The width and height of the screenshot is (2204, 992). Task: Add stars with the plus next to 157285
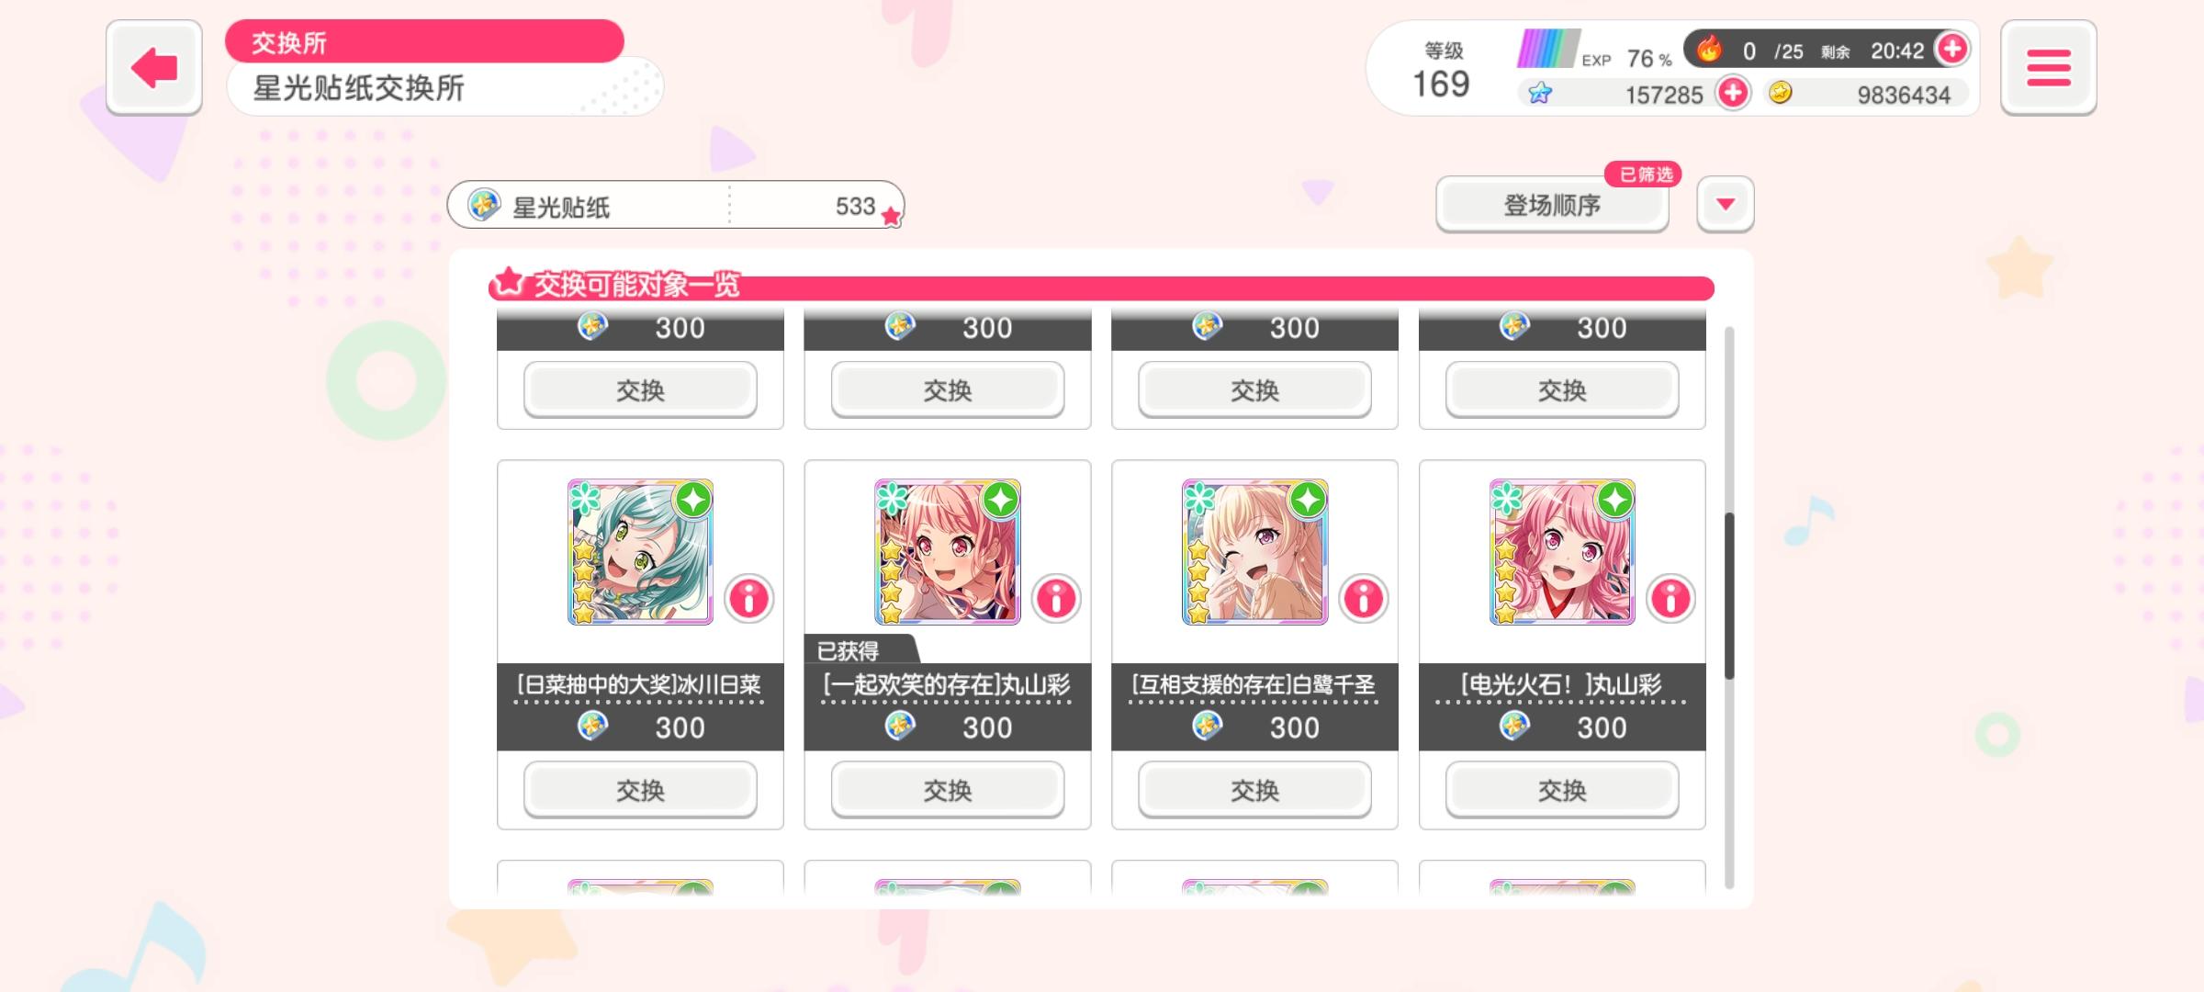pyautogui.click(x=1733, y=93)
